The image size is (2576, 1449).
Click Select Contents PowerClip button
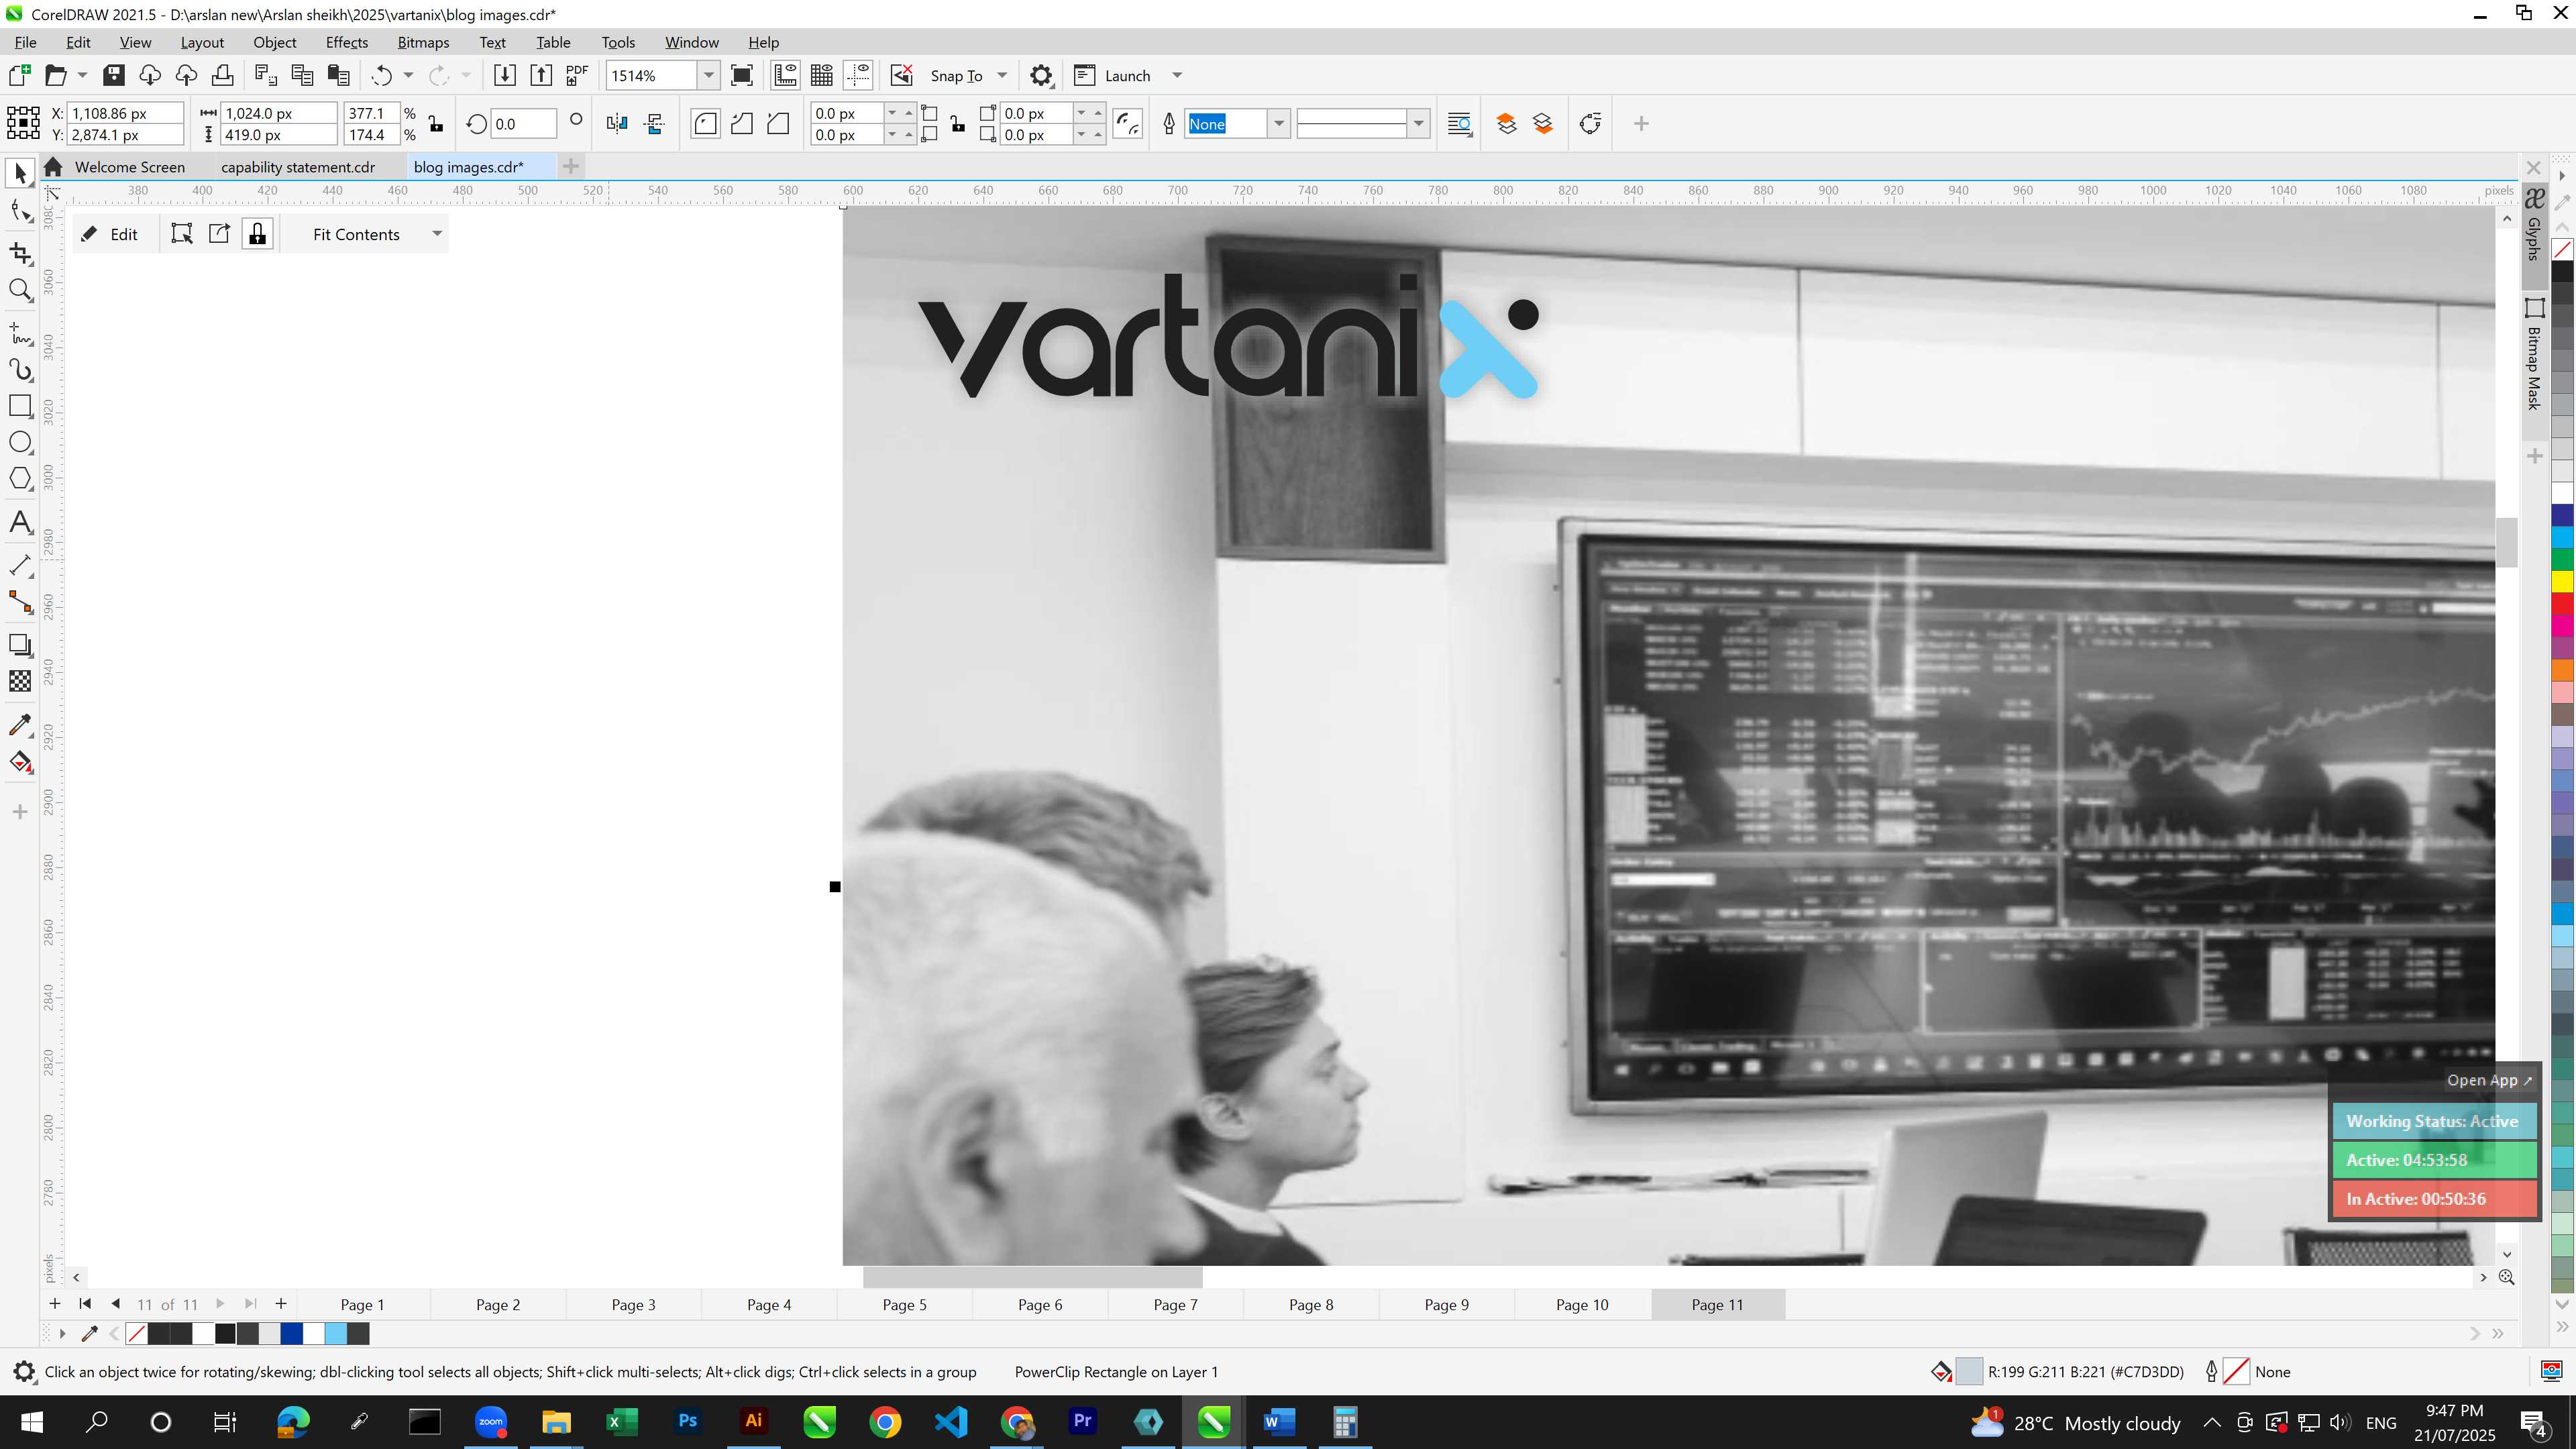click(182, 234)
